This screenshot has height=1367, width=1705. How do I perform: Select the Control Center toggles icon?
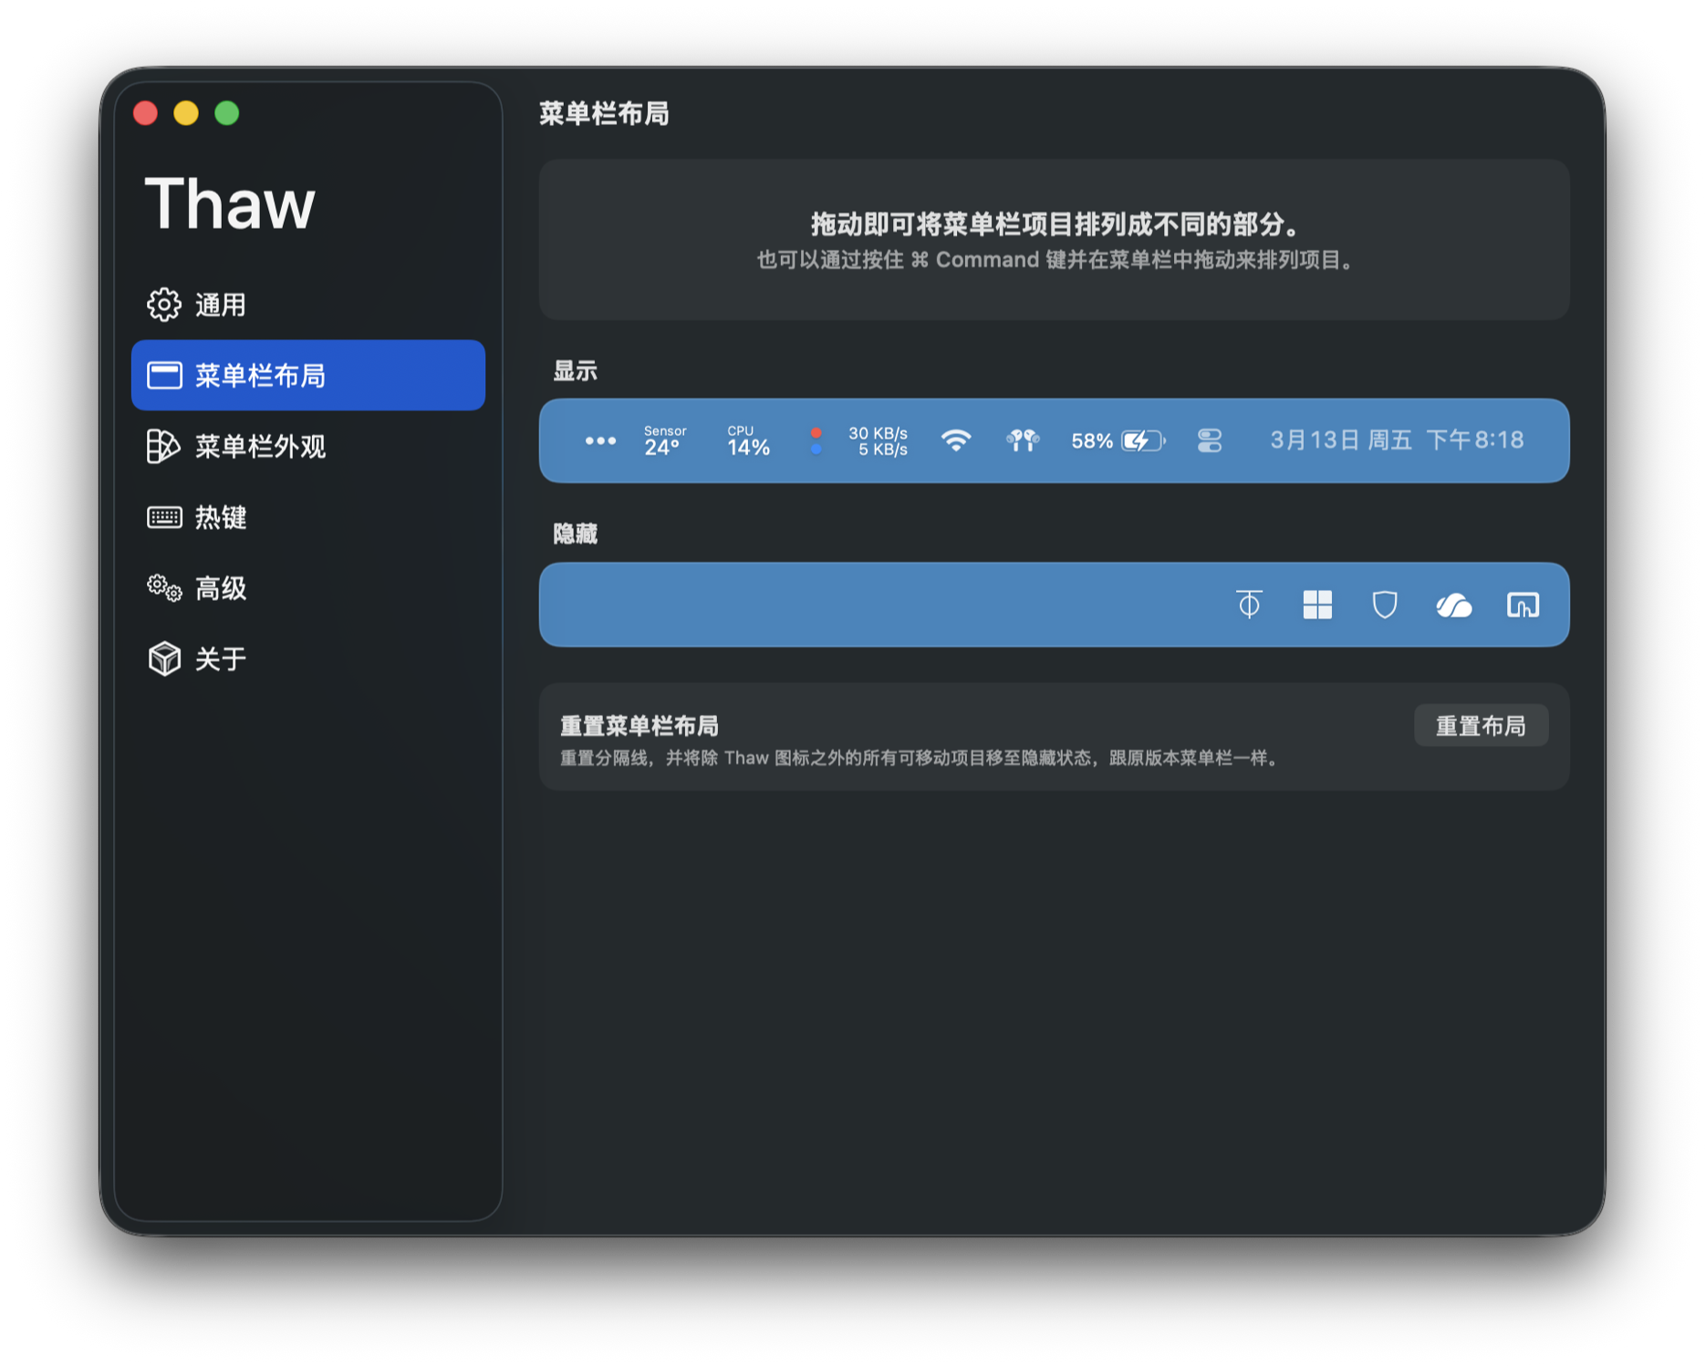1209,441
